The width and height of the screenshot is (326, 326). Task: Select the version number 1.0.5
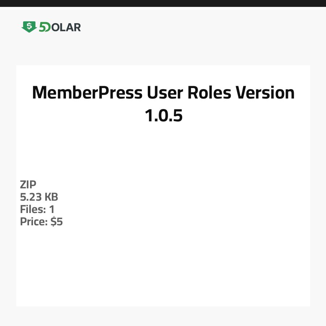(x=163, y=116)
